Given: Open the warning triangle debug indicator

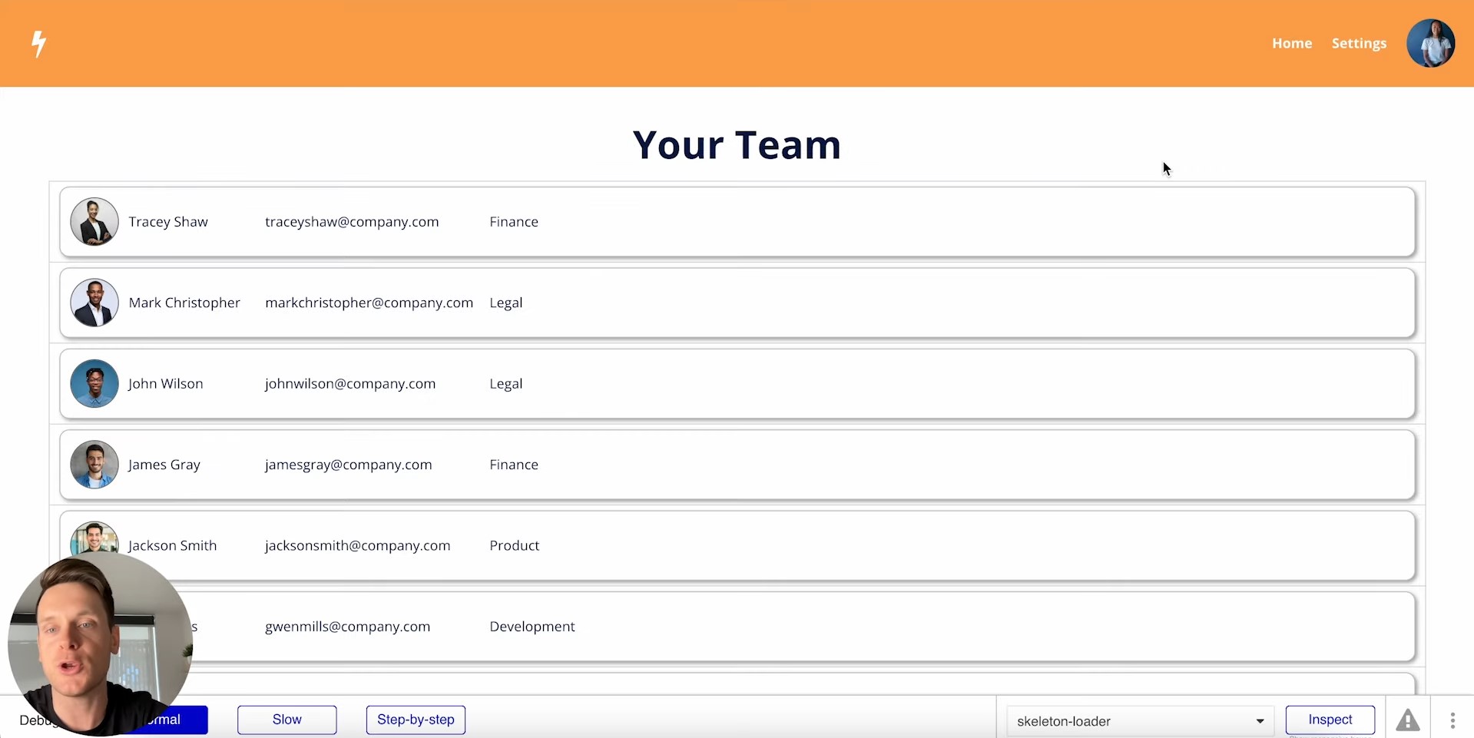Looking at the screenshot, I should pos(1408,719).
